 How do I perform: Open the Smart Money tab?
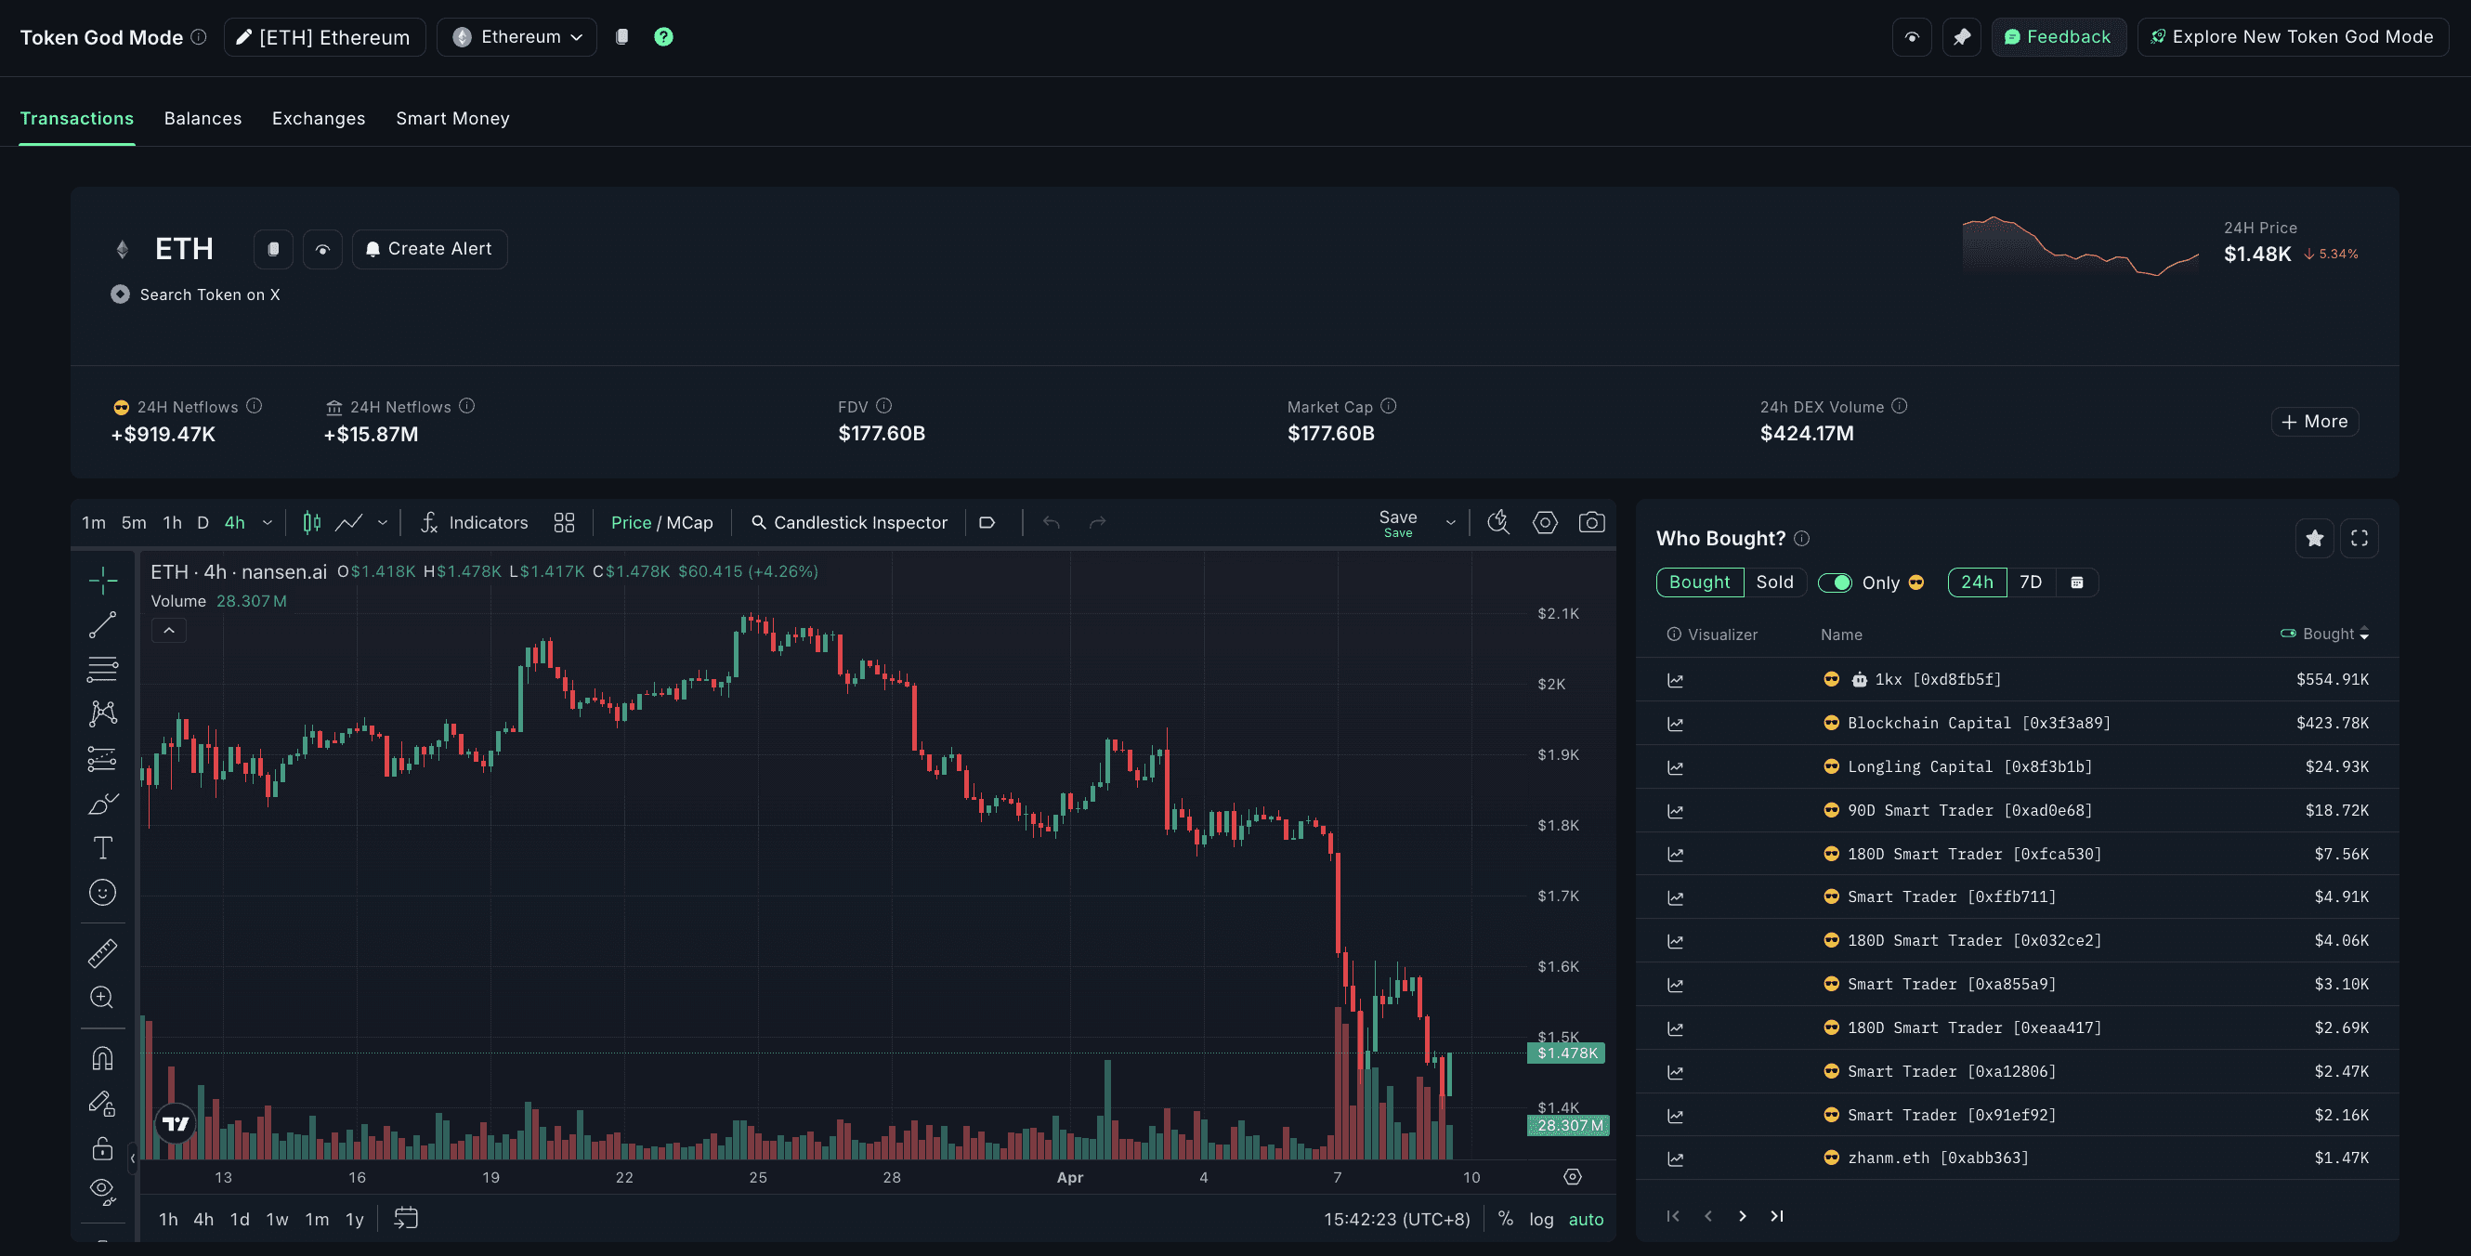(x=451, y=118)
